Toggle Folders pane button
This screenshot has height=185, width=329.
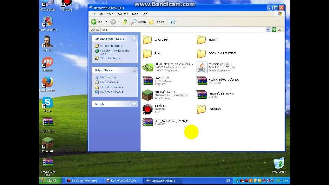point(157,22)
